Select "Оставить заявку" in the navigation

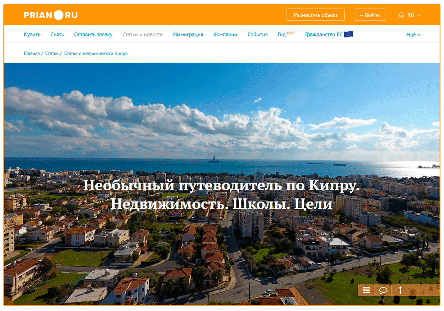point(93,35)
